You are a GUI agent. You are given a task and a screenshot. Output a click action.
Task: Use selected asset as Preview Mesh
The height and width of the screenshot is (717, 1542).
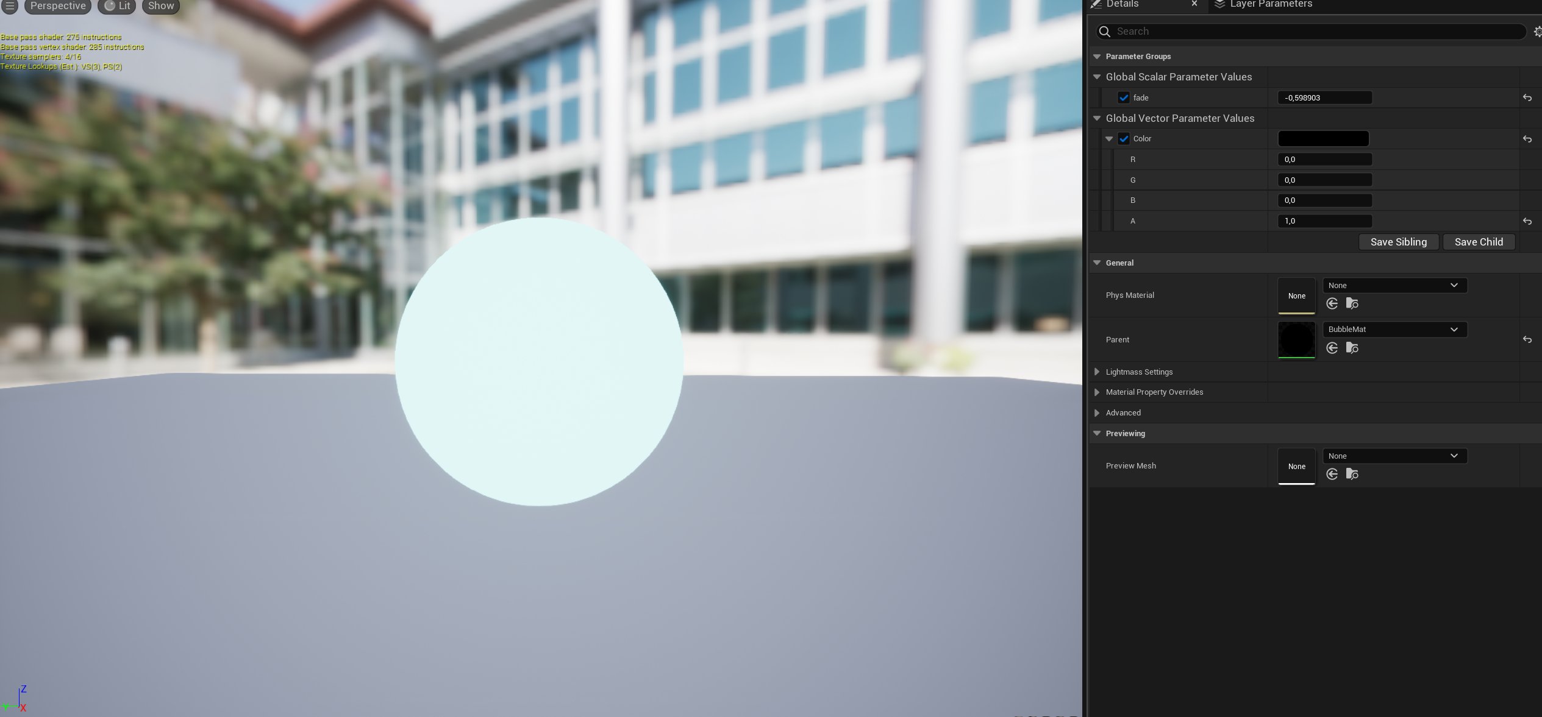pos(1332,474)
